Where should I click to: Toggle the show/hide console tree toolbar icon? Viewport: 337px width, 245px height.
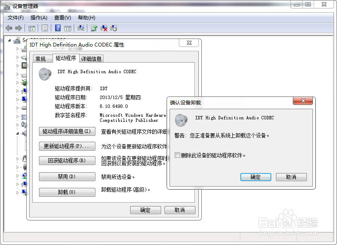(32, 28)
